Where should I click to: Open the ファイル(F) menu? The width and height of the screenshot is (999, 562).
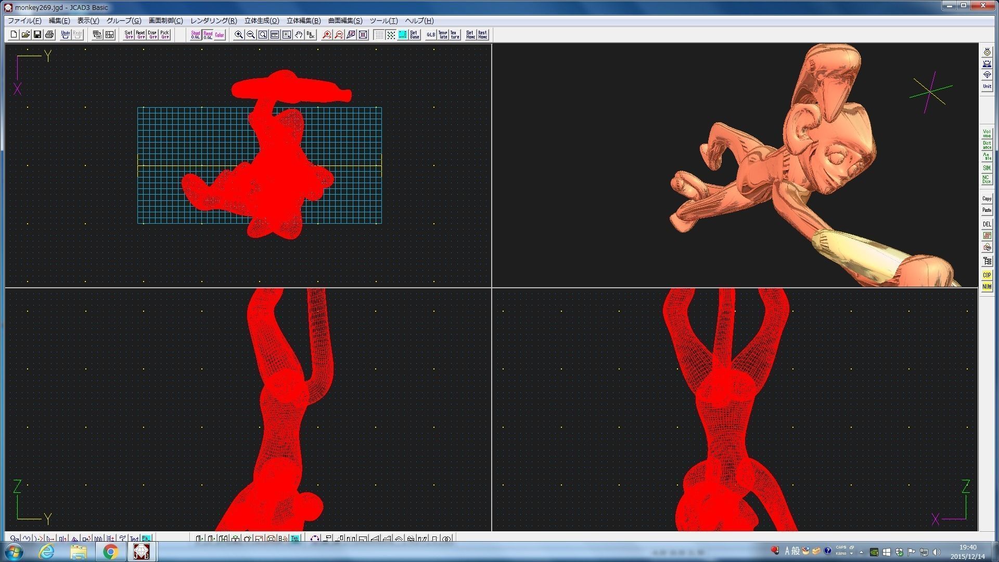tap(24, 21)
